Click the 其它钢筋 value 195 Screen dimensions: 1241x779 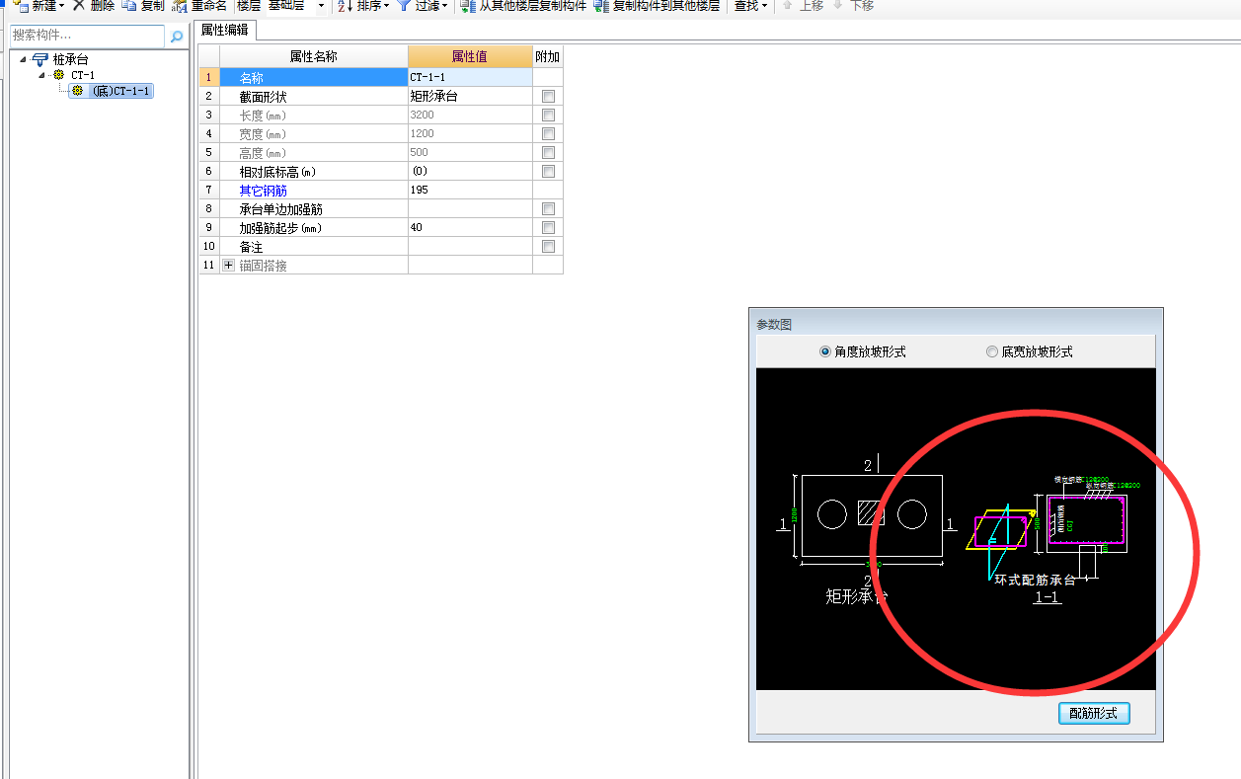click(470, 190)
